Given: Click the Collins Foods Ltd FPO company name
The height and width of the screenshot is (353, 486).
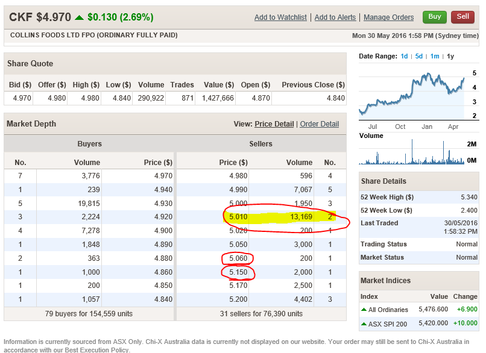Looking at the screenshot, I should point(94,35).
